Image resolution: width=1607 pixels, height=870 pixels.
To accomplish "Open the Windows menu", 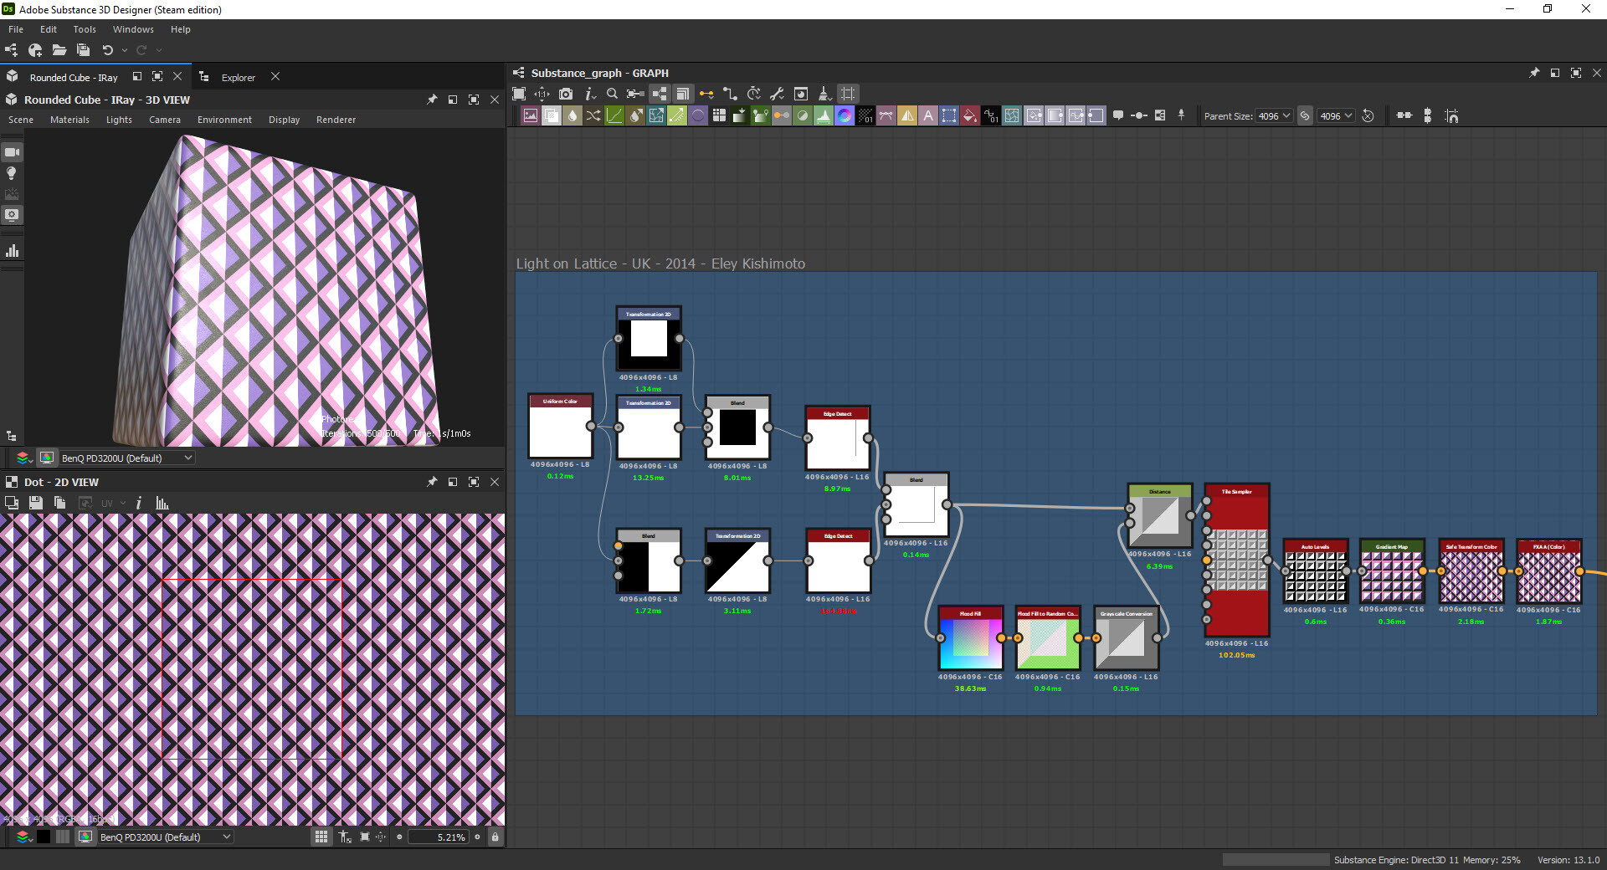I will point(133,29).
